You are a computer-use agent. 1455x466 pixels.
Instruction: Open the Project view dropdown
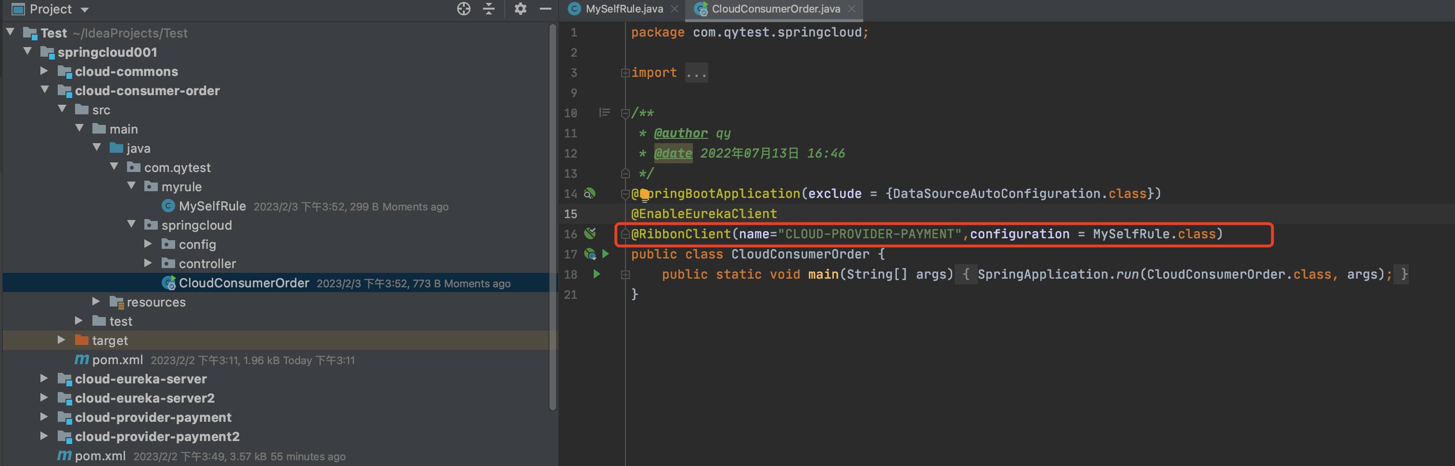click(x=85, y=10)
